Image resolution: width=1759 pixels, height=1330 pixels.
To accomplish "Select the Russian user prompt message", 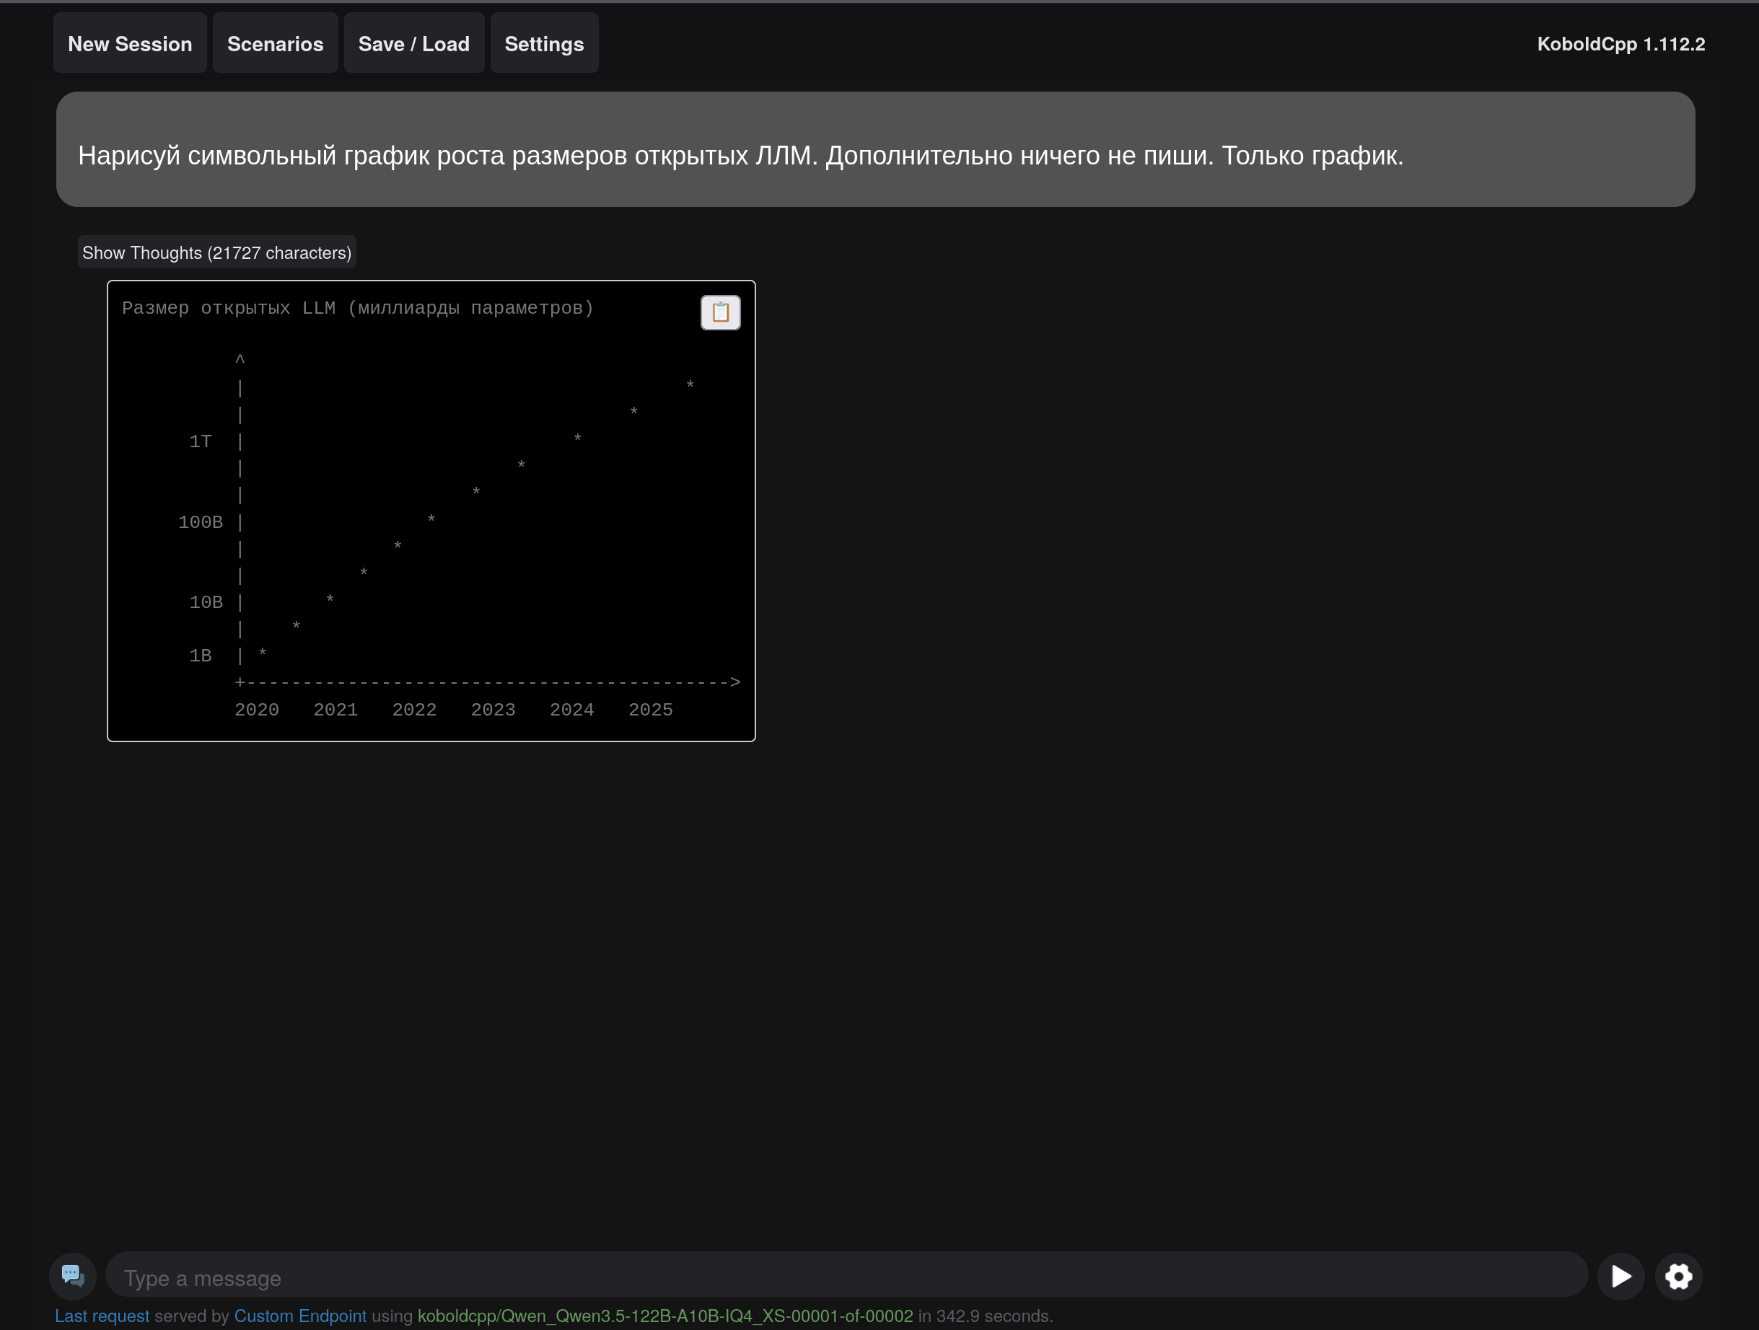I will [875, 149].
